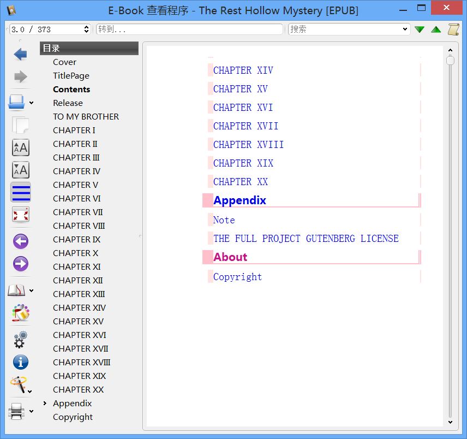This screenshot has width=467, height=439.
Task: Click the Copy page icon
Action: [x=20, y=125]
